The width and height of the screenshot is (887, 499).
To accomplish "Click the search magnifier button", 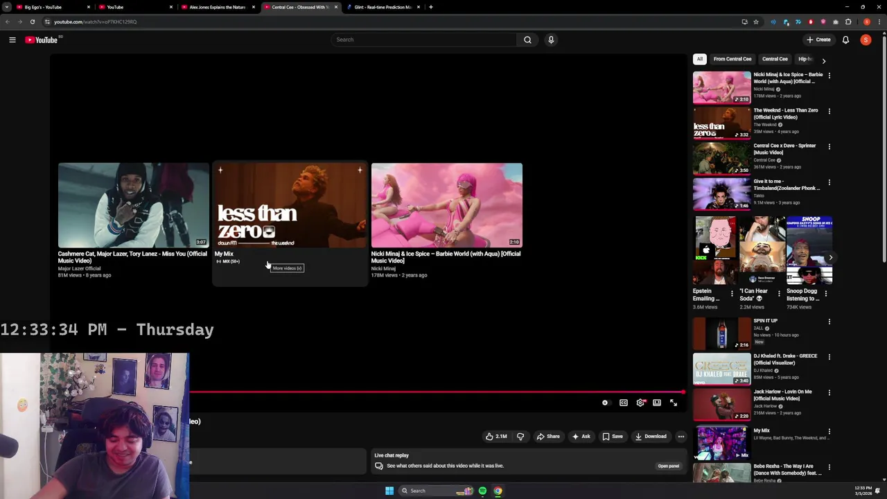I will point(527,40).
